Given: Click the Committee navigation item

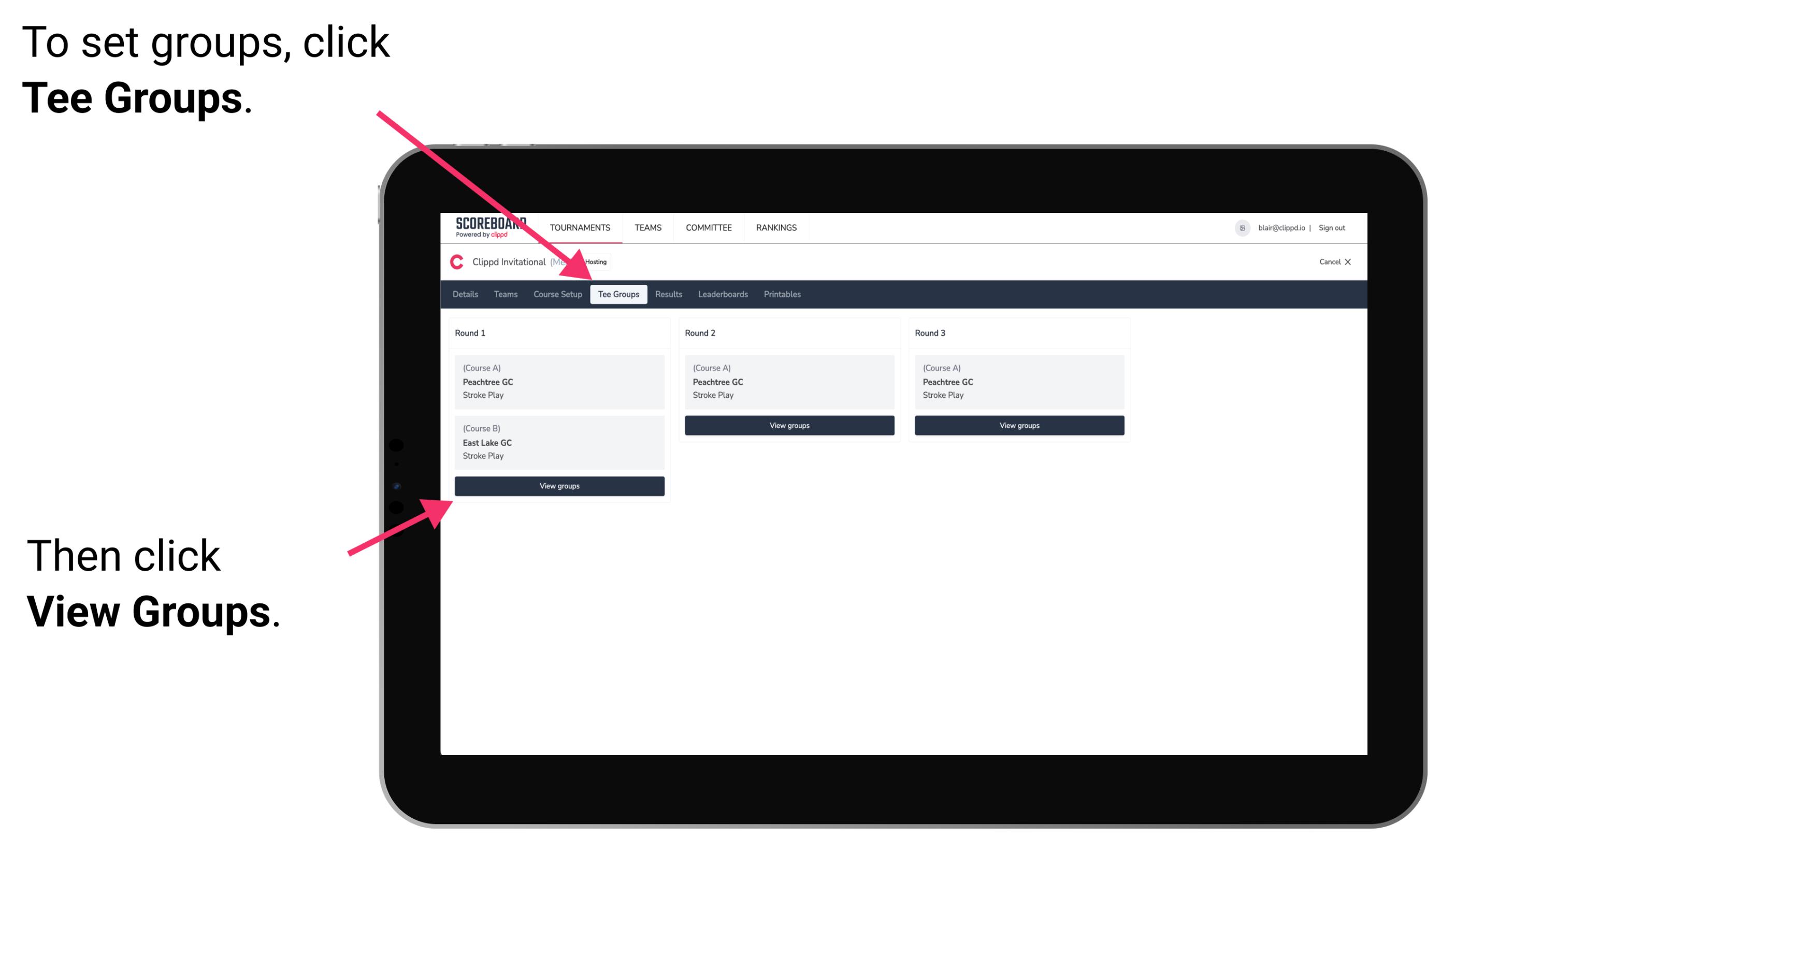Looking at the screenshot, I should (709, 228).
